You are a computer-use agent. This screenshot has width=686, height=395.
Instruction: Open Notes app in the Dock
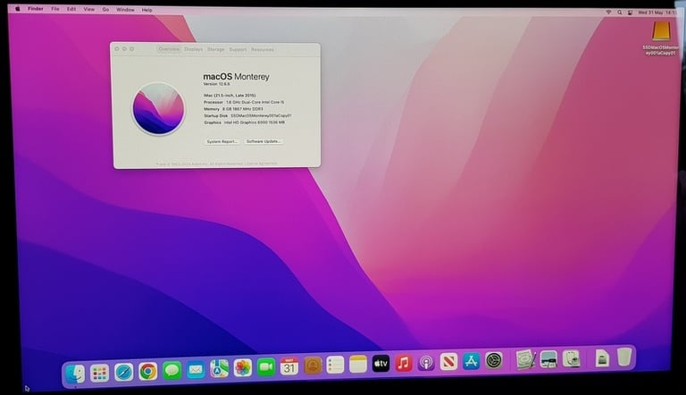click(358, 365)
